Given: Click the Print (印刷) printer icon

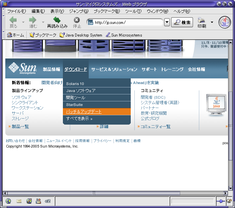Looking at the screenshot, I should [201, 20].
